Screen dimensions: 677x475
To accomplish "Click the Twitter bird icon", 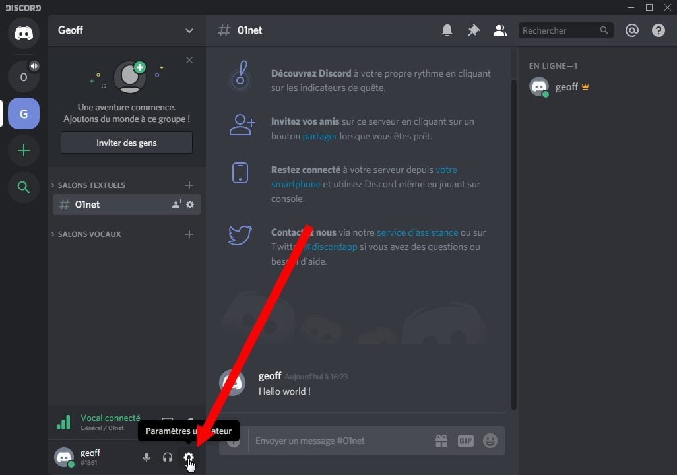I will pos(240,236).
